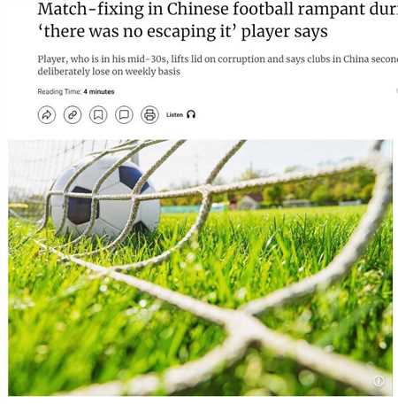
Task: Click the 'deliberately lose on weekly basis' line
Action: pos(109,72)
